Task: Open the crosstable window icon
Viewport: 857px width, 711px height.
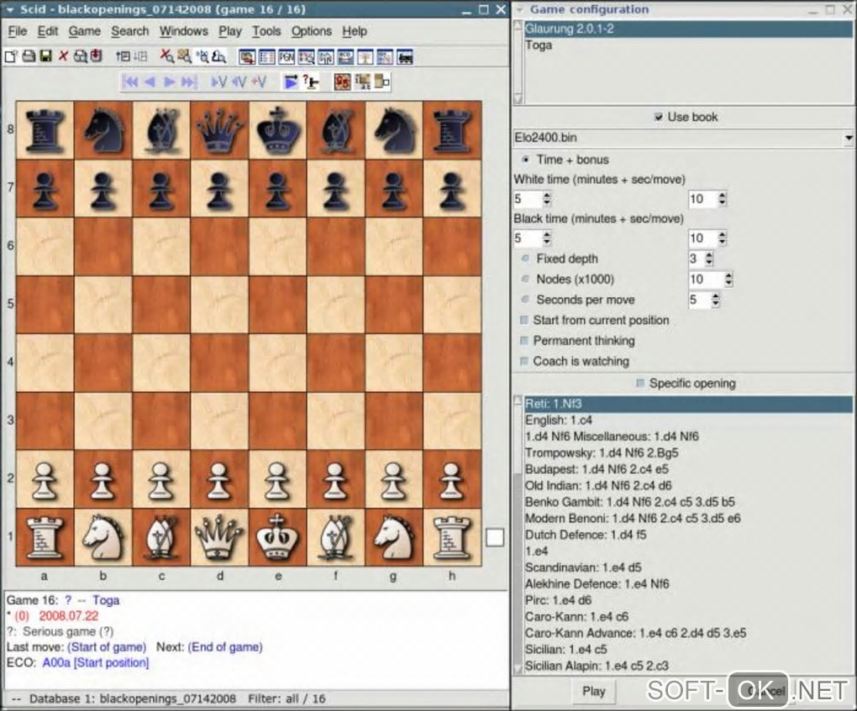Action: coord(385,57)
